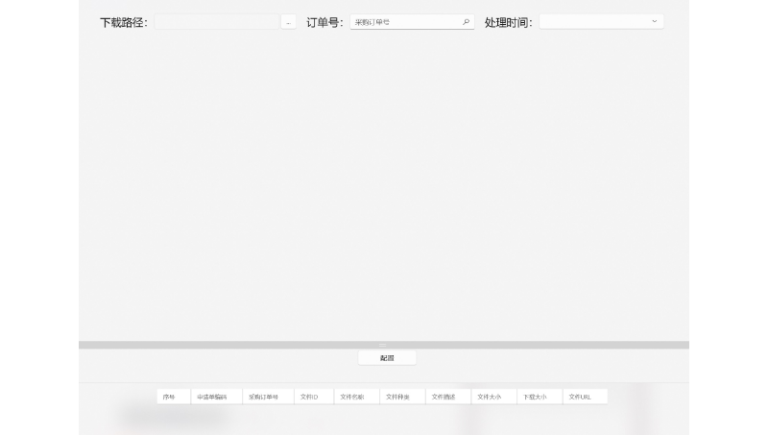
Task: Select the 序号 column header
Action: [170, 397]
